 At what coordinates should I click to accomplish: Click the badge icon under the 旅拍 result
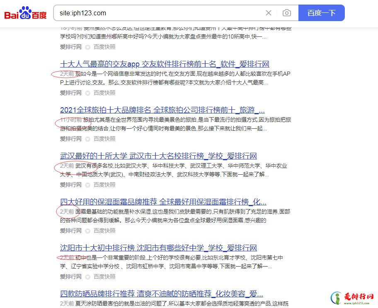point(87,139)
